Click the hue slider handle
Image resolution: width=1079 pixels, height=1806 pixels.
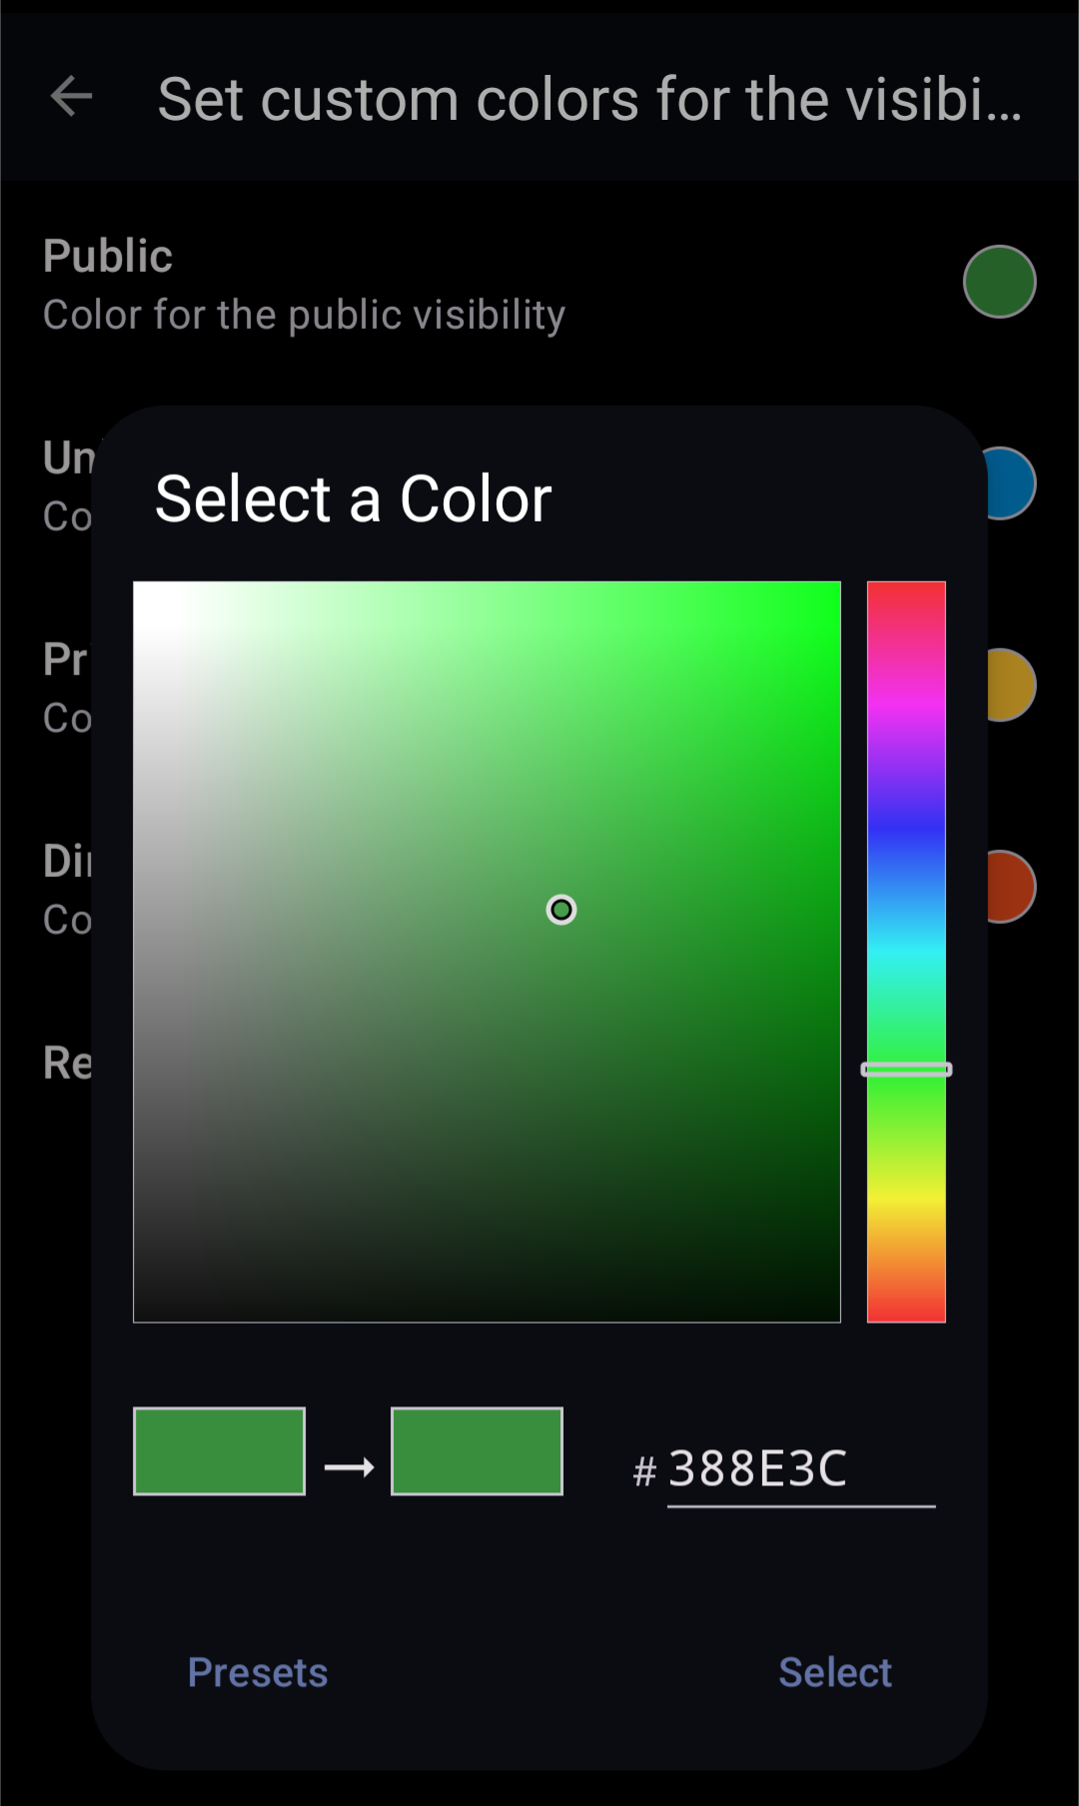coord(906,1069)
